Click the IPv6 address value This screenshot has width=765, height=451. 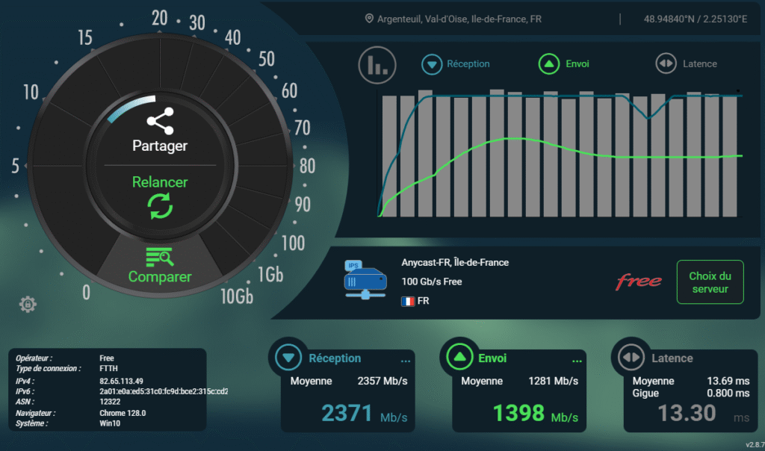click(x=164, y=391)
